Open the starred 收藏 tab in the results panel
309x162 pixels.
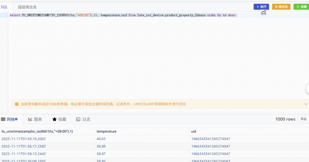point(59,119)
